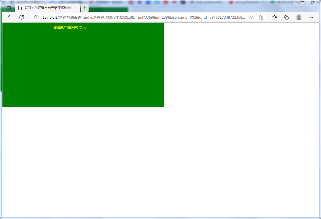Activate Read aloud icon in address bar

[251, 17]
